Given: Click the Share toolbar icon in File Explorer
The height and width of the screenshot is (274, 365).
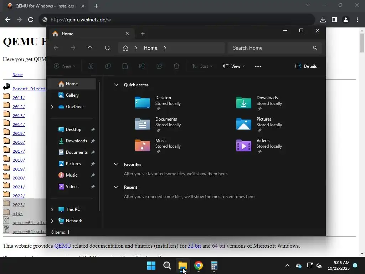Looking at the screenshot, I should [x=159, y=66].
